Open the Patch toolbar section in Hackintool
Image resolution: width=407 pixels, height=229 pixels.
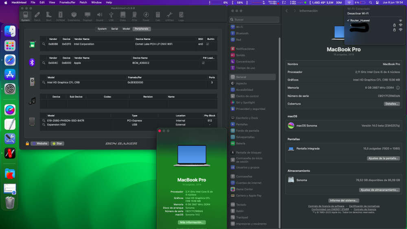point(37,16)
